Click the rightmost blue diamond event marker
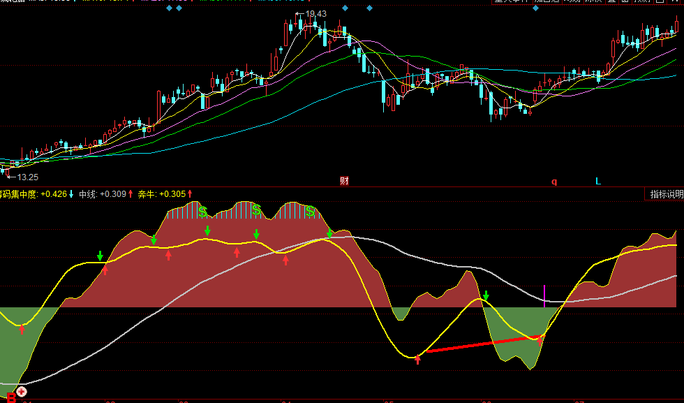The height and width of the screenshot is (403, 684). coord(536,8)
